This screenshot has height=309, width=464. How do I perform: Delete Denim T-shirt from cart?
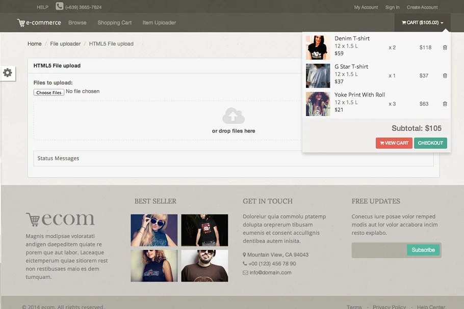point(445,47)
